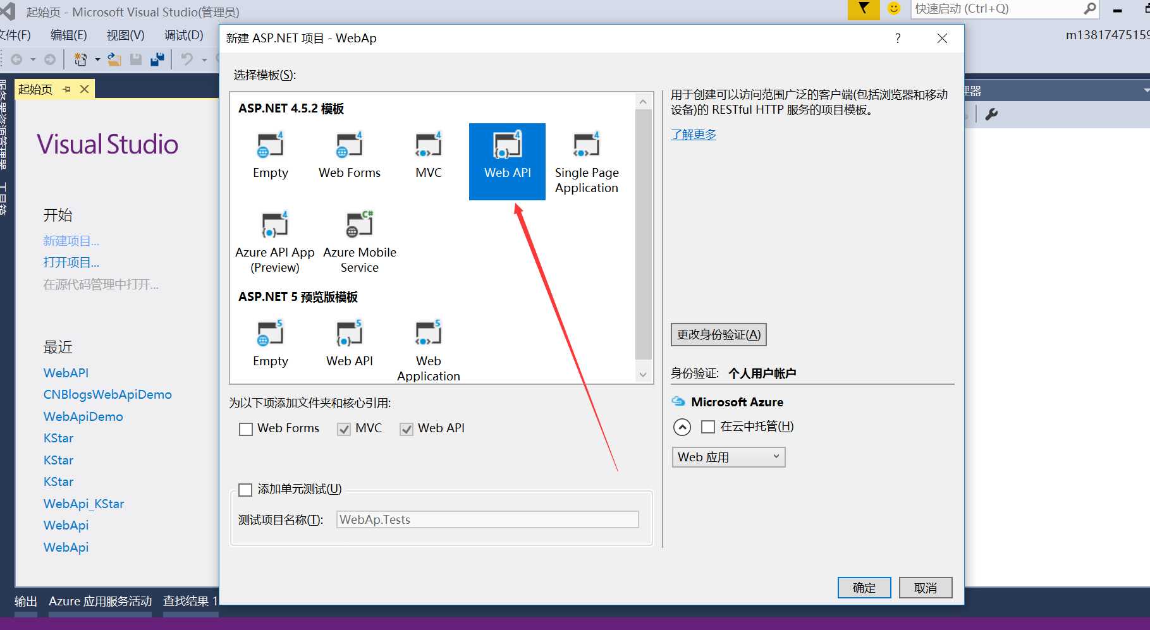
Task: Open recent project WebApi_KStar
Action: coord(84,504)
